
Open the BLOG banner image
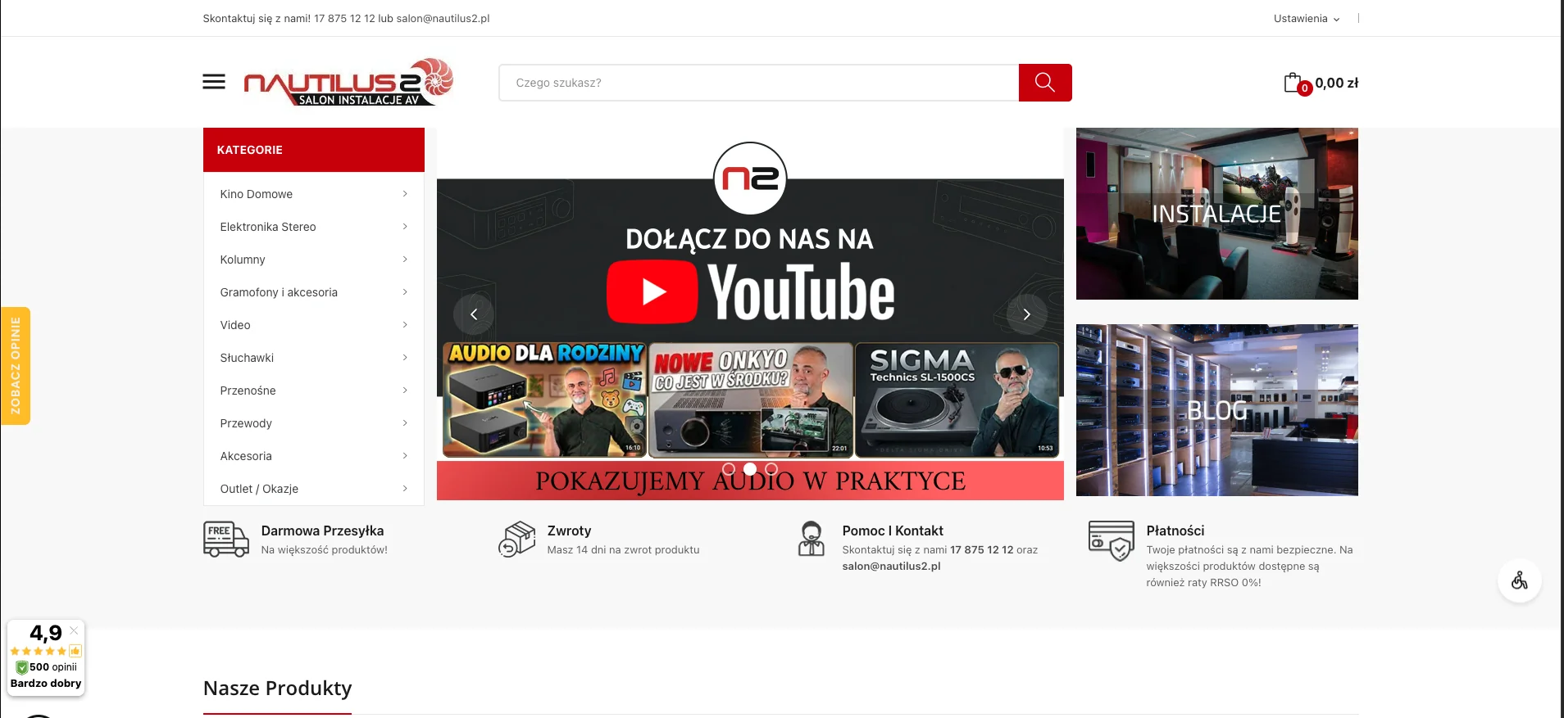click(1217, 410)
